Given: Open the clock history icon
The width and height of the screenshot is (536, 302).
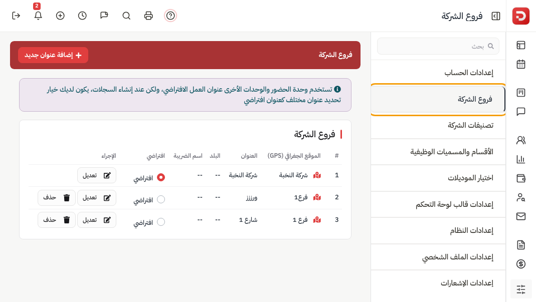Looking at the screenshot, I should tap(82, 16).
